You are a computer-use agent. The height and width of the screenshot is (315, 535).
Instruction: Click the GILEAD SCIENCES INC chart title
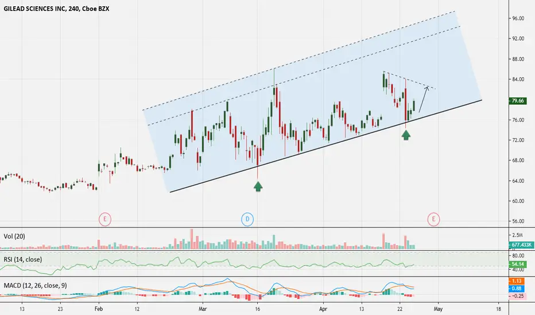pyautogui.click(x=56, y=9)
